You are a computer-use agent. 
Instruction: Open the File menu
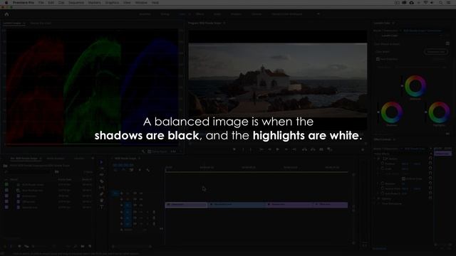pos(41,3)
